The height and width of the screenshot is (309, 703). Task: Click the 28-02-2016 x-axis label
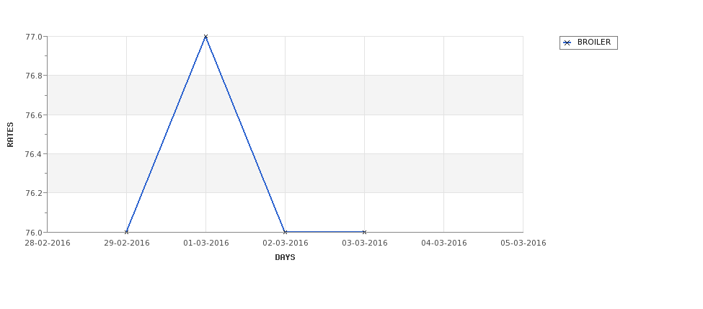point(48,243)
